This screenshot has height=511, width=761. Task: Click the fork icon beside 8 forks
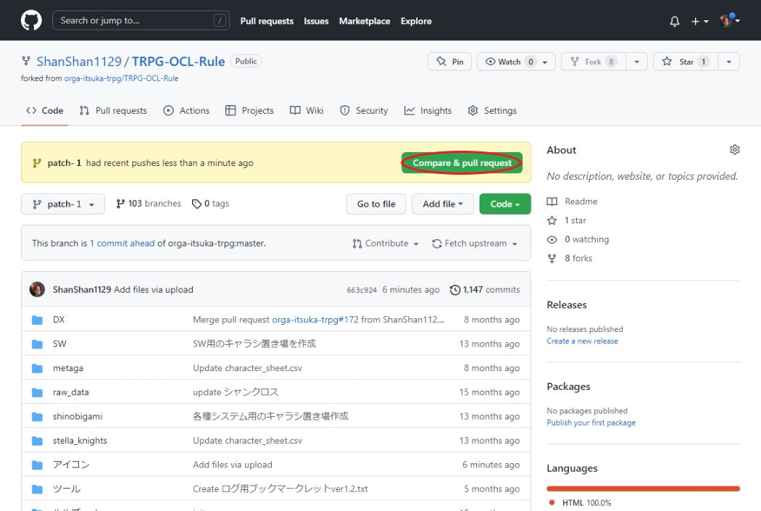point(552,258)
